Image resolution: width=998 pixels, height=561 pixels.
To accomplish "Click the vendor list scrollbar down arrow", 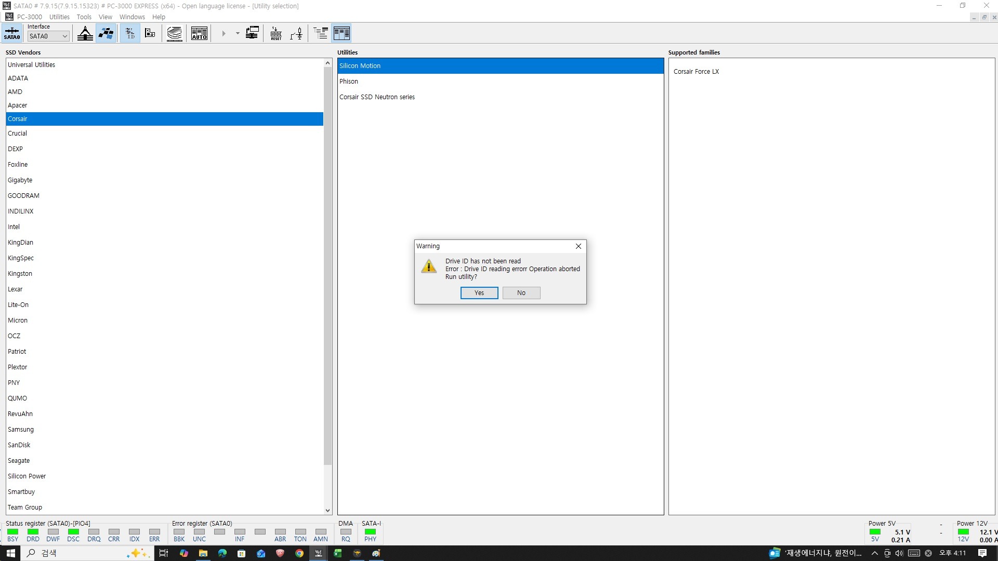I will (x=327, y=510).
